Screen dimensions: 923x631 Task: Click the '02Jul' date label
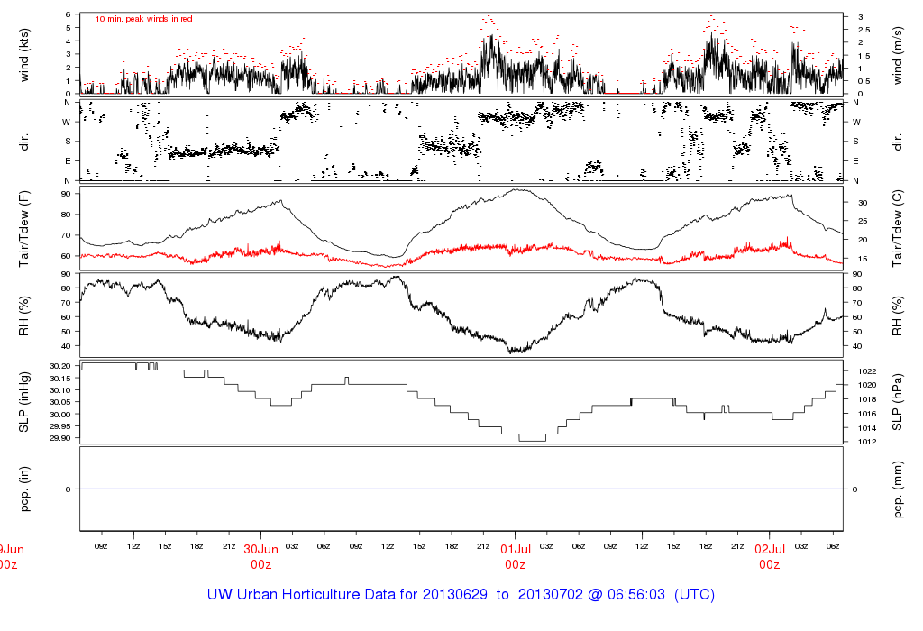click(770, 549)
